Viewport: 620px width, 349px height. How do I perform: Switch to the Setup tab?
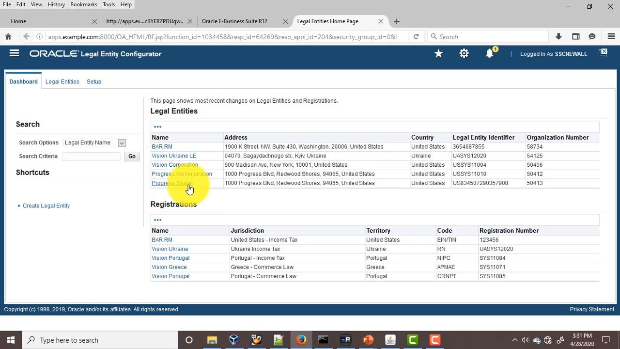point(94,81)
